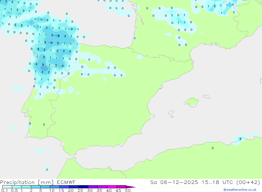Click the legend label '0.1'
The width and height of the screenshot is (262, 192).
tap(4, 190)
